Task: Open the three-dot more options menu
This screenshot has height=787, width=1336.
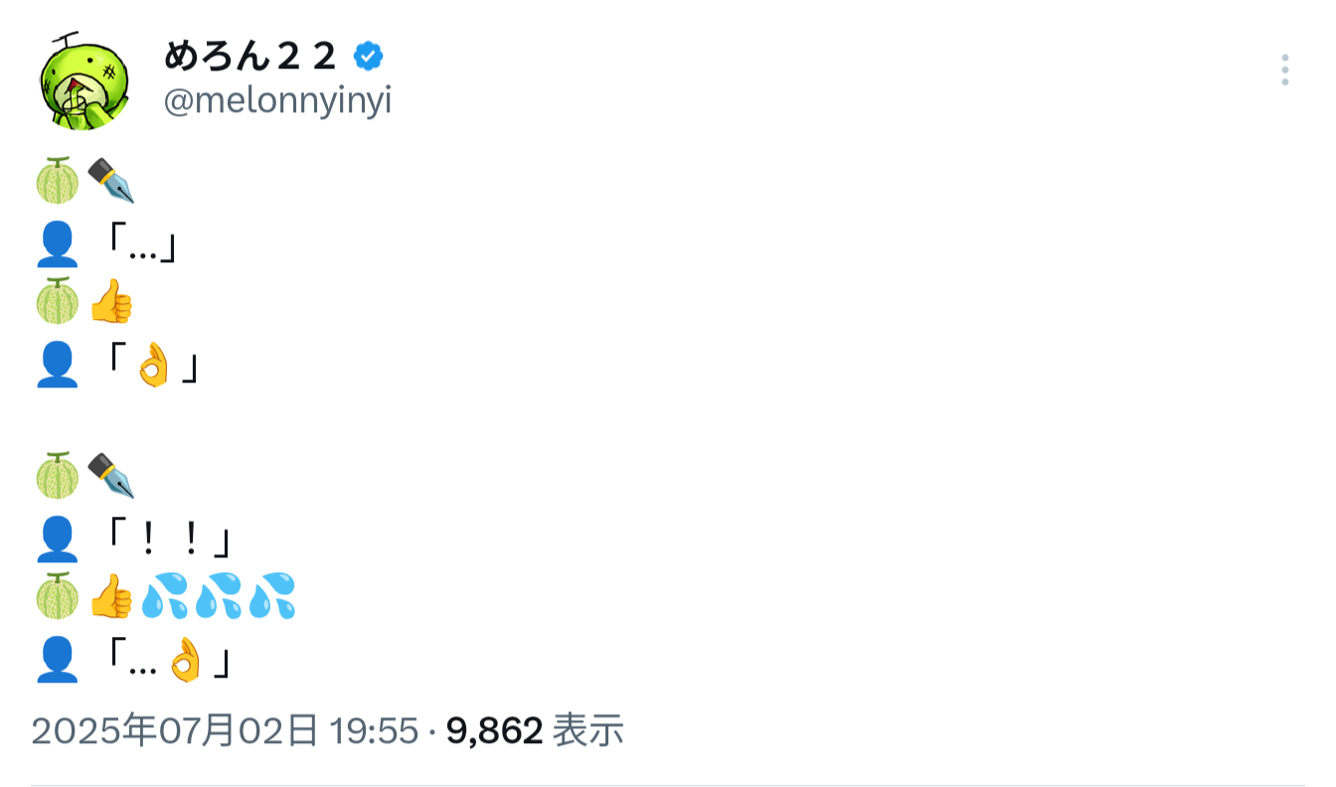Action: click(x=1284, y=71)
